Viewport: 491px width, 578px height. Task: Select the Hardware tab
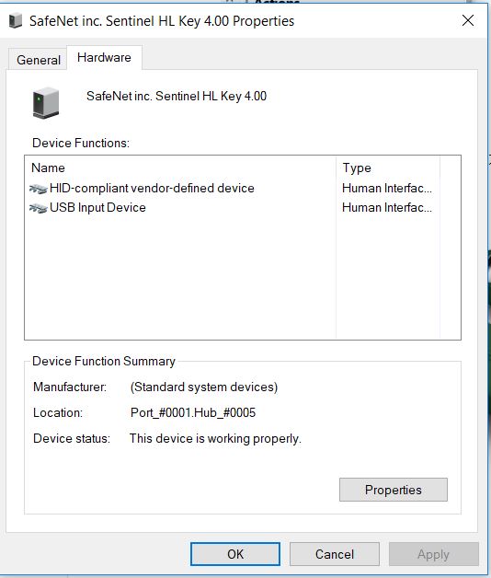tap(104, 57)
